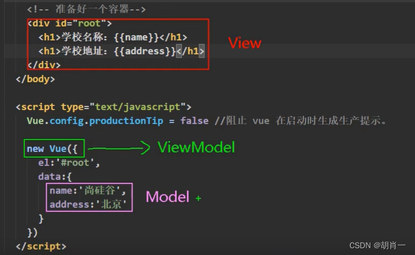Click the closing }) of new Vue
This screenshot has height=255, width=415.
[x=32, y=232]
